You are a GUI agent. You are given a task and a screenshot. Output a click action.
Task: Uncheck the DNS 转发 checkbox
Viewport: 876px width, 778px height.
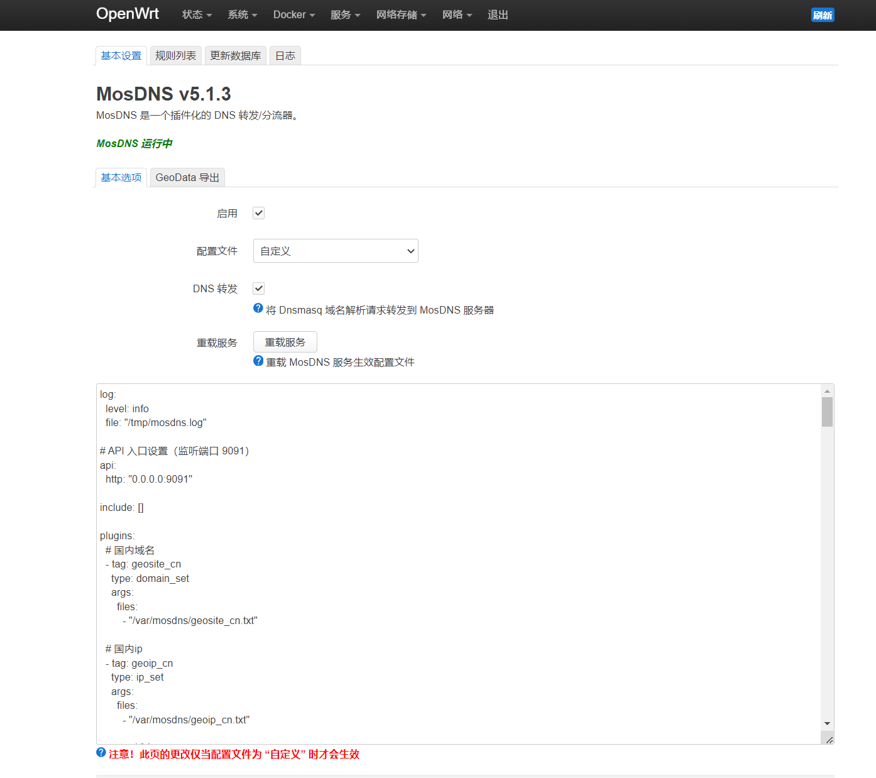point(258,288)
